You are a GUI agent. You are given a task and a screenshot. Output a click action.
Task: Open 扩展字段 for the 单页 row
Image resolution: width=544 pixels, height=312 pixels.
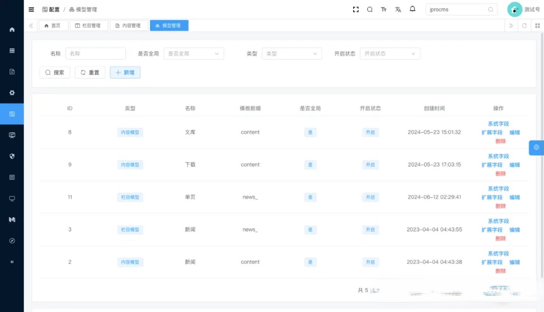coord(492,197)
